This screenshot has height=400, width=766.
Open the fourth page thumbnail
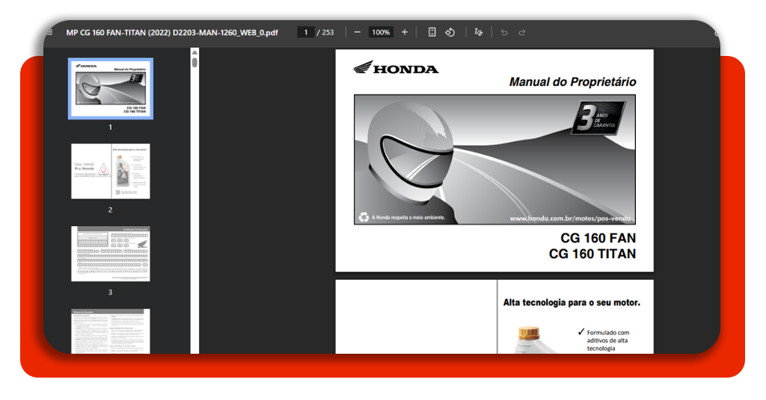tap(111, 331)
